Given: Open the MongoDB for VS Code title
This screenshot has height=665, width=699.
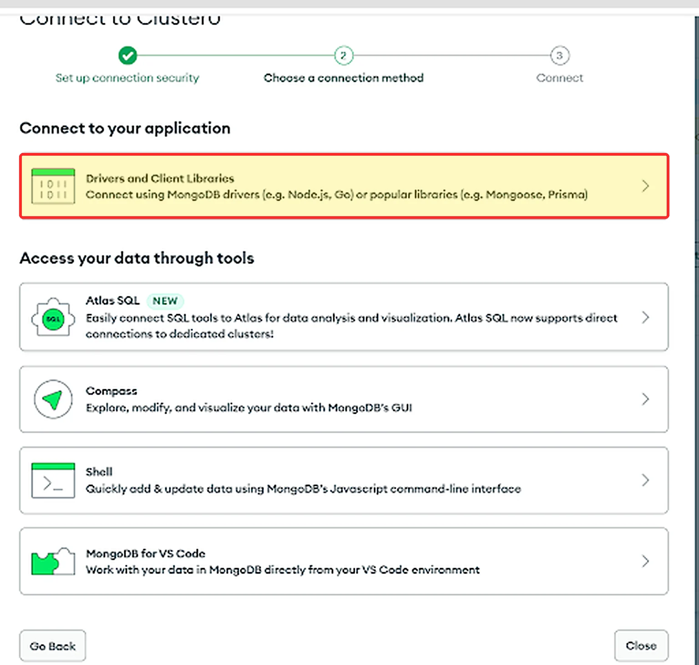Looking at the screenshot, I should [x=146, y=553].
